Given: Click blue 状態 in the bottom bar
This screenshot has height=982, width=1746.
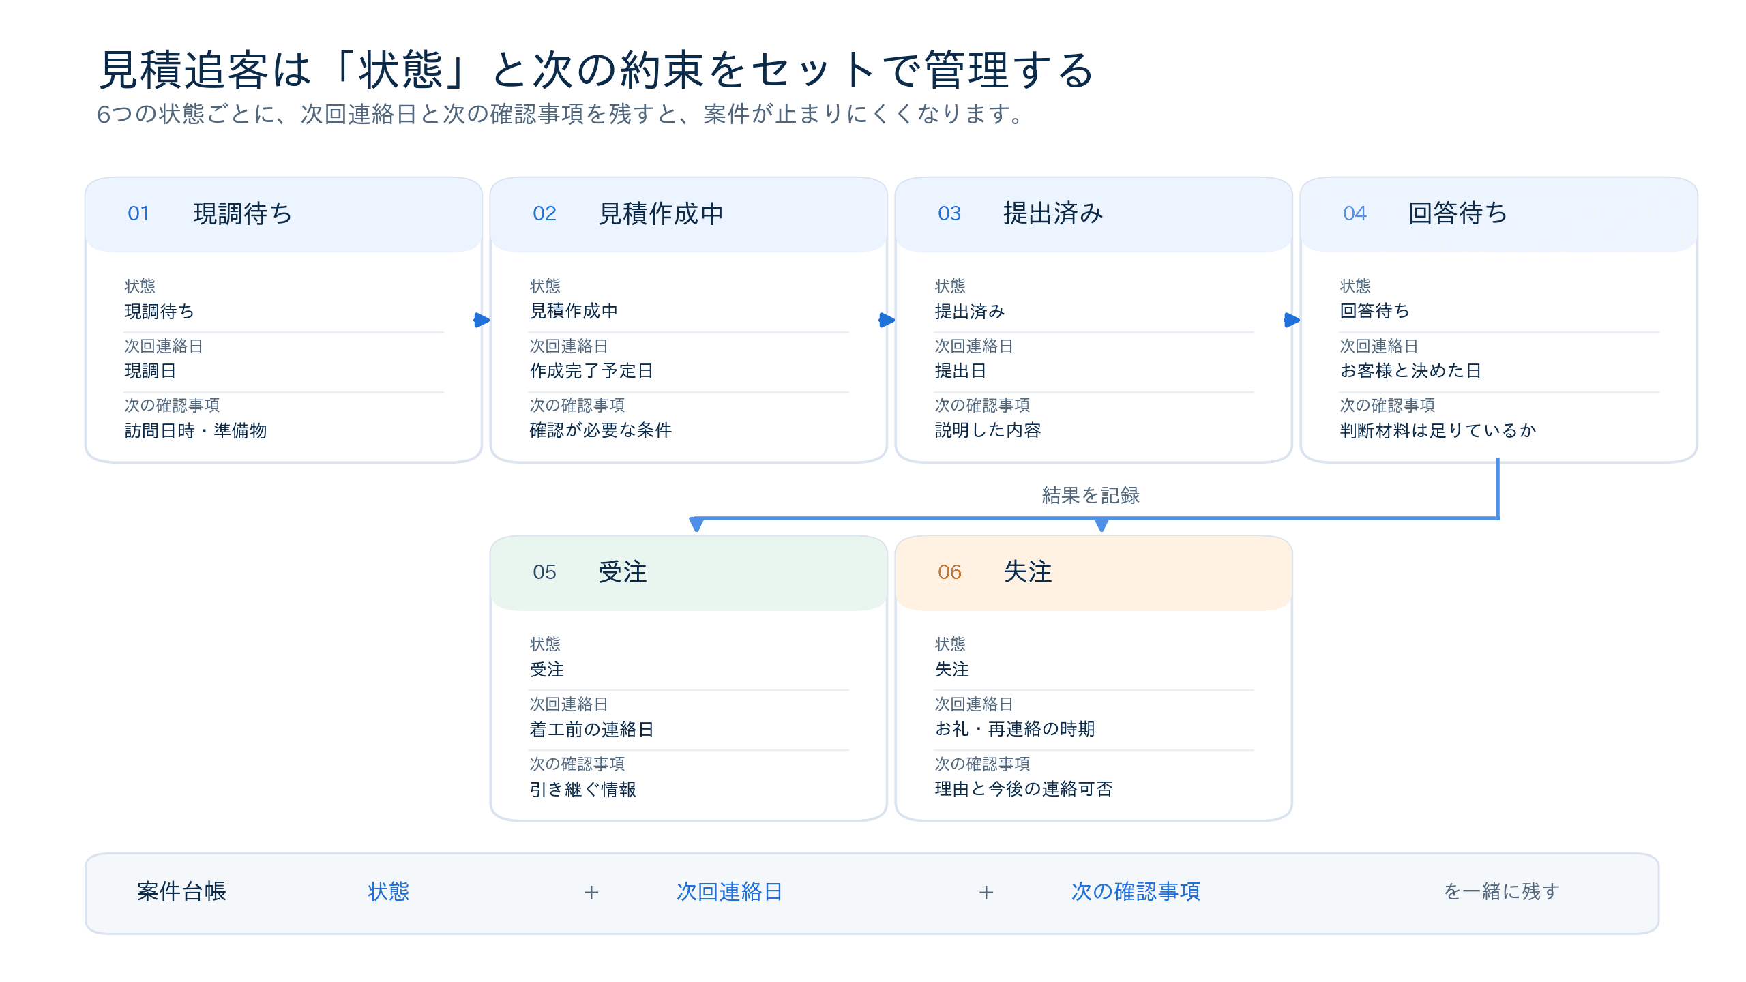Looking at the screenshot, I should [388, 891].
